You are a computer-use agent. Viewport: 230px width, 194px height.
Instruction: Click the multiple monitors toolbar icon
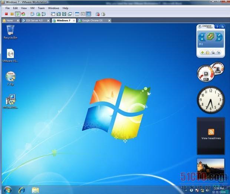pyautogui.click(x=70, y=14)
